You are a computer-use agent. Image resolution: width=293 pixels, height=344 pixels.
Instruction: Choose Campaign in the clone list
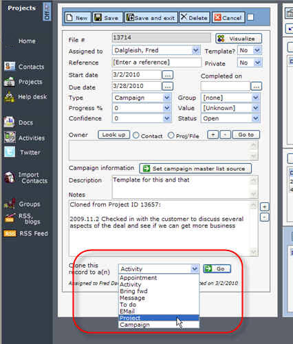click(x=159, y=325)
